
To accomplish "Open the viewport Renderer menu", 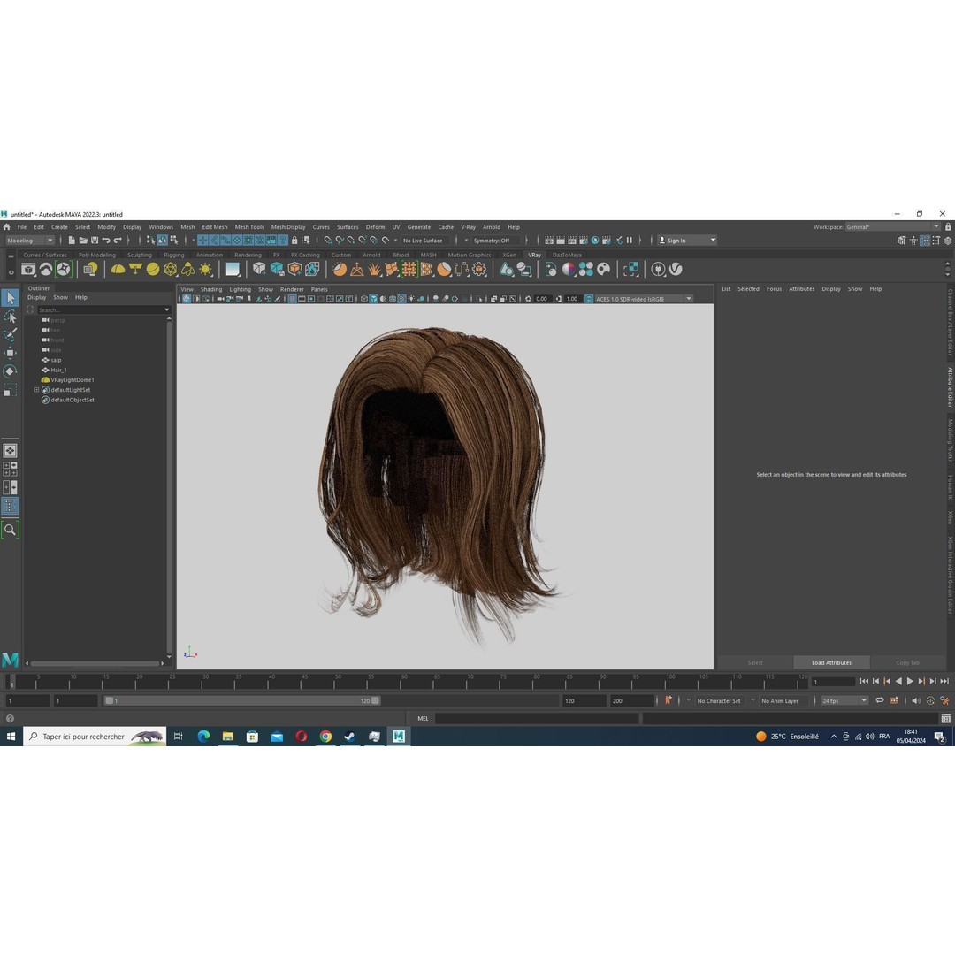I will click(292, 290).
